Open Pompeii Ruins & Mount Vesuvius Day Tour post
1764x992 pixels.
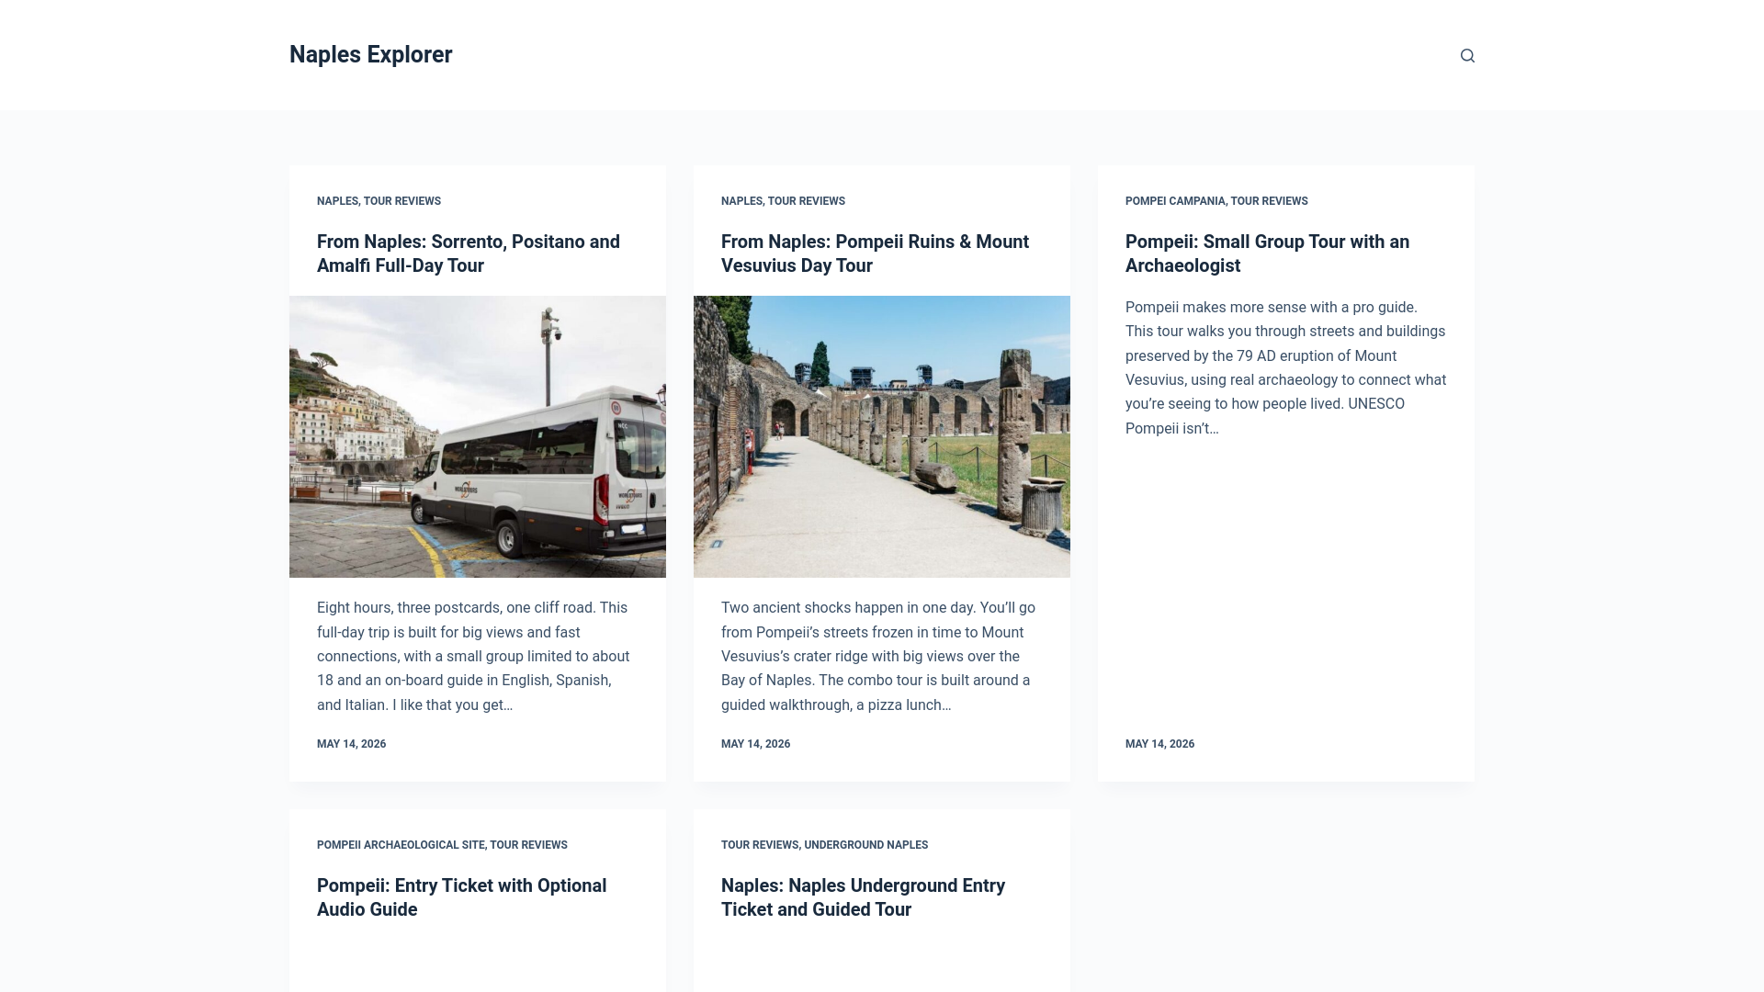tap(875, 254)
